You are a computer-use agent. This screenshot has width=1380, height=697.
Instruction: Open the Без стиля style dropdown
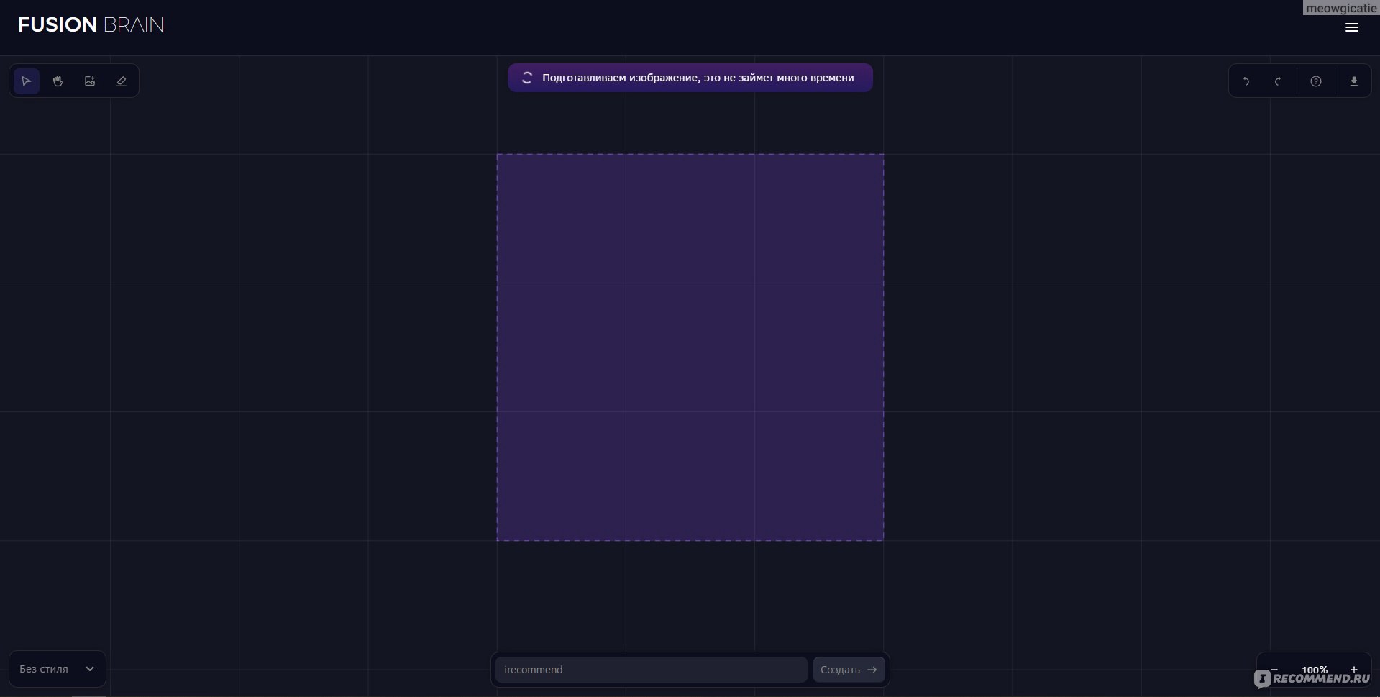tap(58, 669)
